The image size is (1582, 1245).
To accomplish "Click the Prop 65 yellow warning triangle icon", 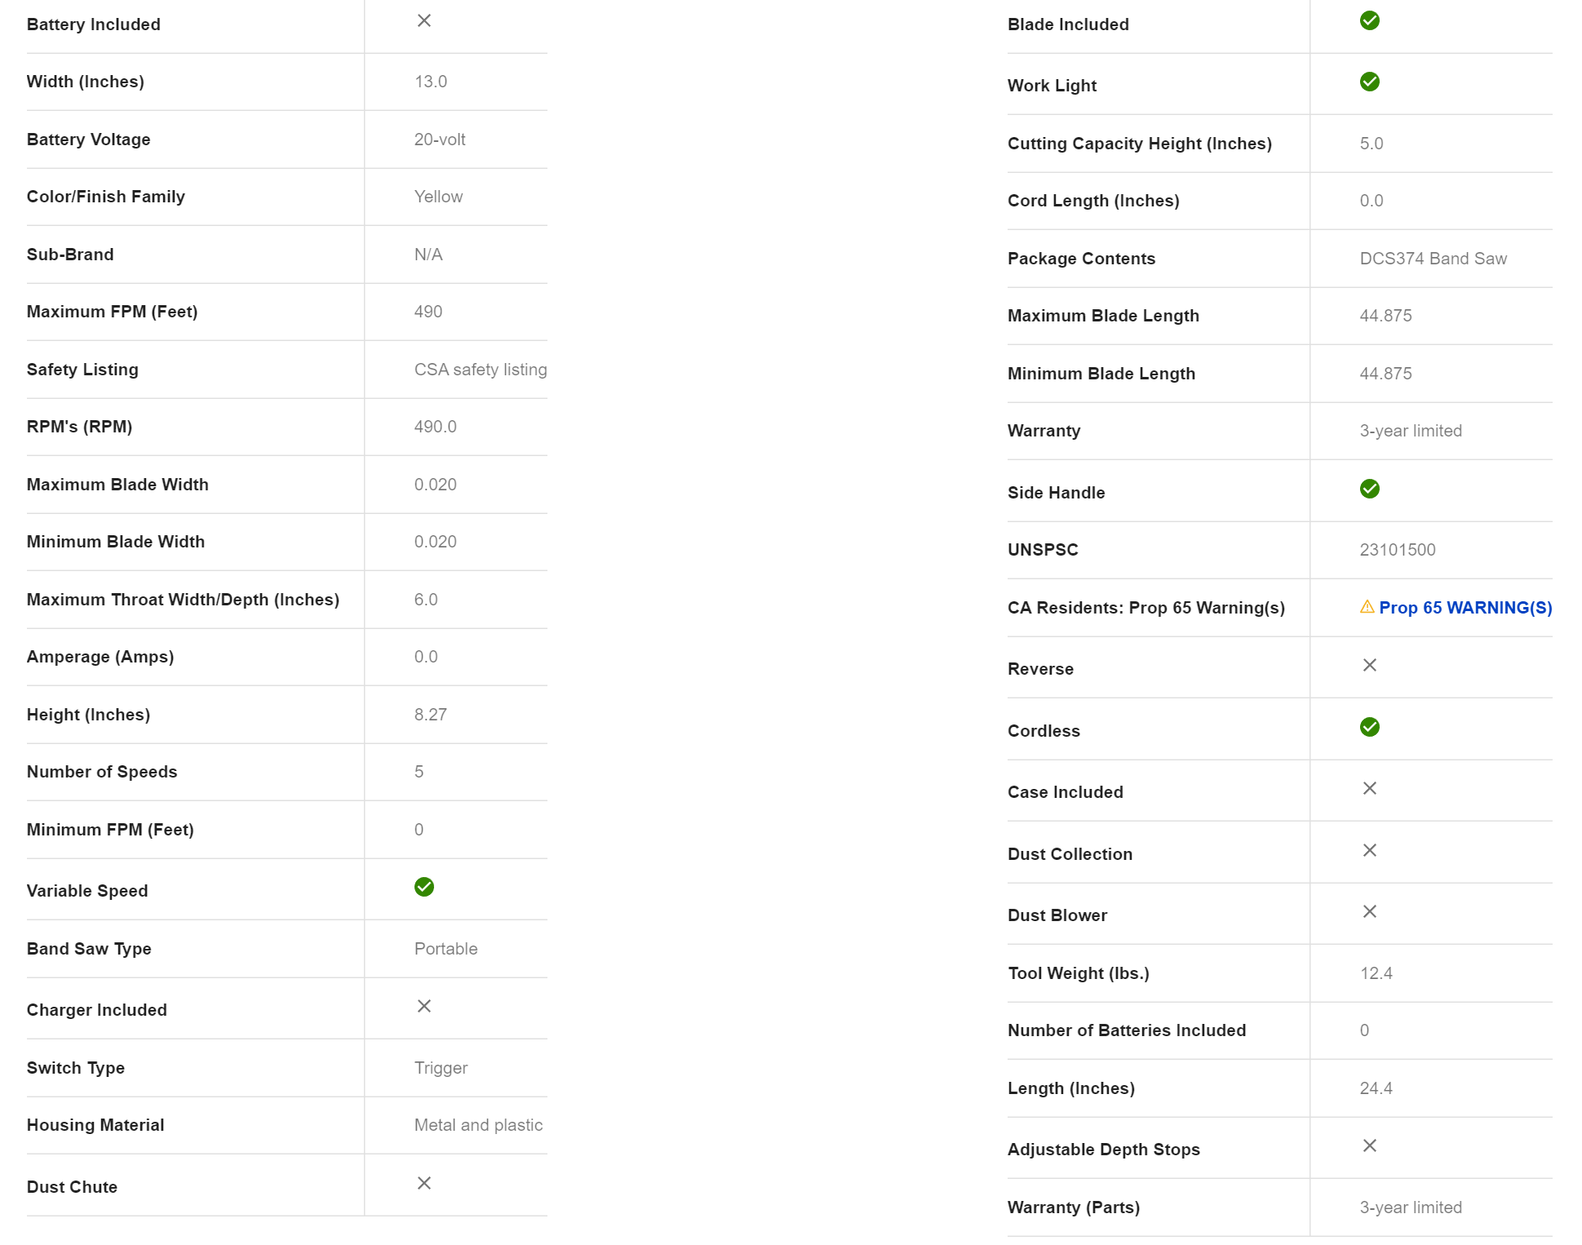I will pyautogui.click(x=1367, y=607).
